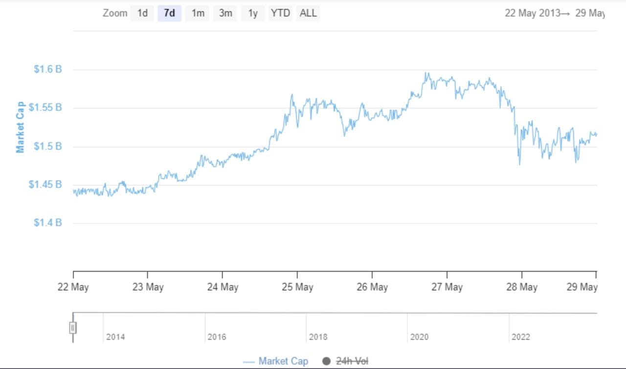
Task: Click the 27 May x-axis label
Action: point(447,287)
